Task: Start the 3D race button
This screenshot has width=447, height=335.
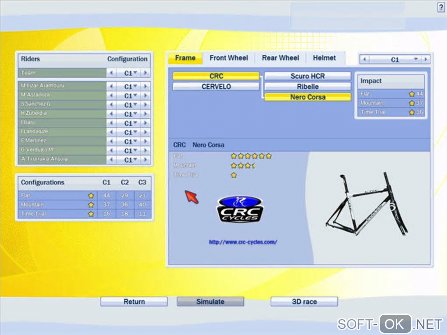Action: pos(304,301)
